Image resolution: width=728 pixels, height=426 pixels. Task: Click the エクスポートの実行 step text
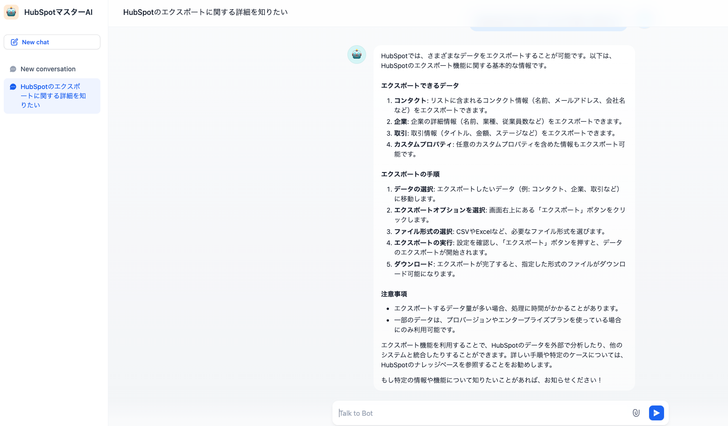pyautogui.click(x=508, y=247)
